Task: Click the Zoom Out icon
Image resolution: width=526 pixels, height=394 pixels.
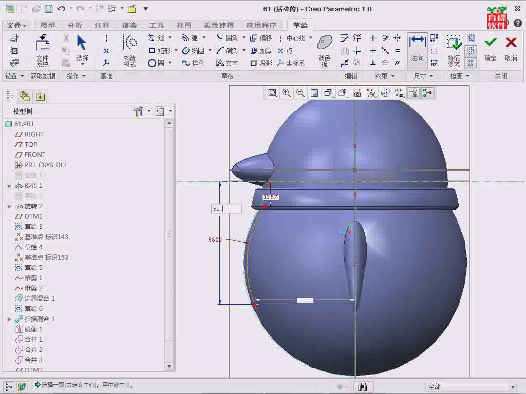Action: pos(300,93)
